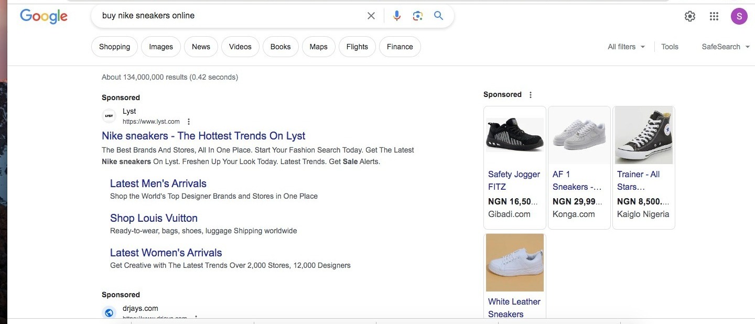Clear the search box with the X icon
This screenshot has height=324, width=755.
tap(371, 16)
